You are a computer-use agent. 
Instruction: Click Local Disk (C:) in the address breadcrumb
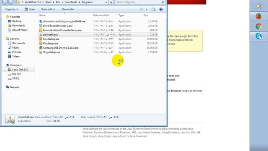[x=33, y=2]
